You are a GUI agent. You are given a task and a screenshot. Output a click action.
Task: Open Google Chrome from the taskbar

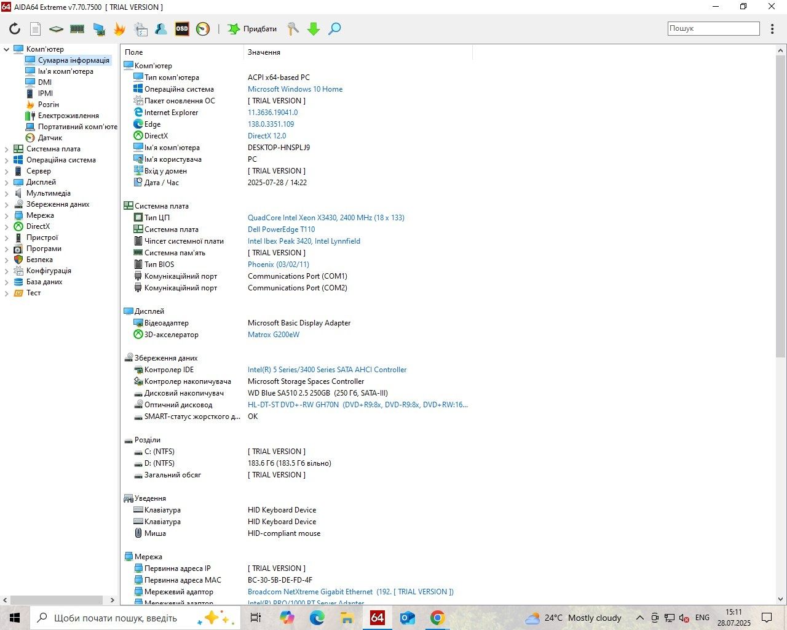point(437,618)
